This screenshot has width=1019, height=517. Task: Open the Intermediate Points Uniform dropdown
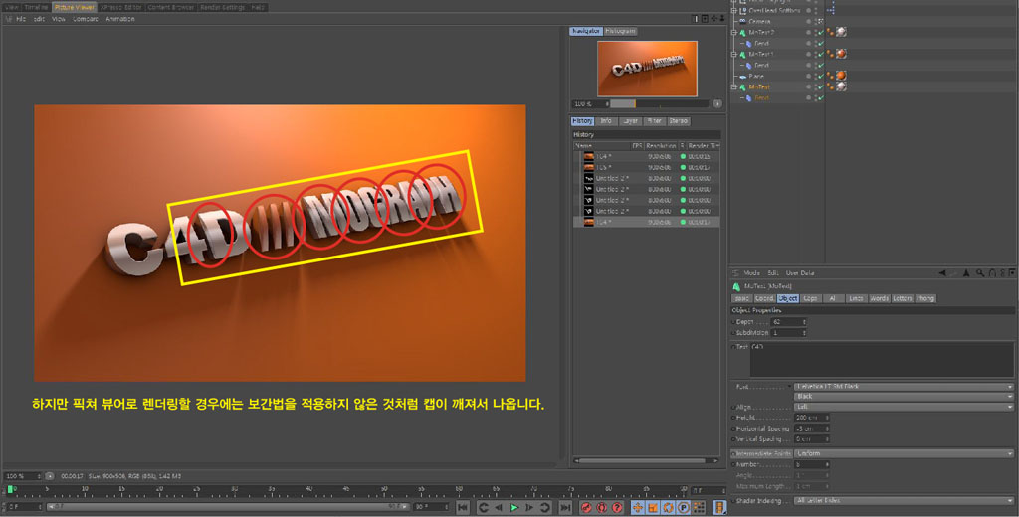click(904, 453)
